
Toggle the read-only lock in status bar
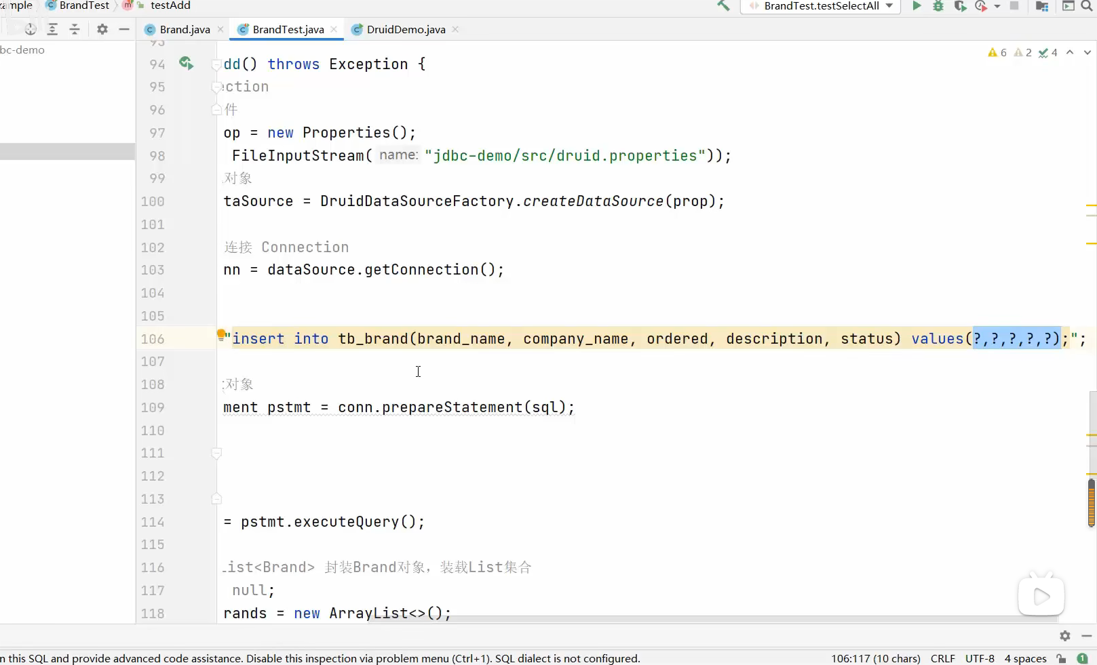(x=1062, y=658)
